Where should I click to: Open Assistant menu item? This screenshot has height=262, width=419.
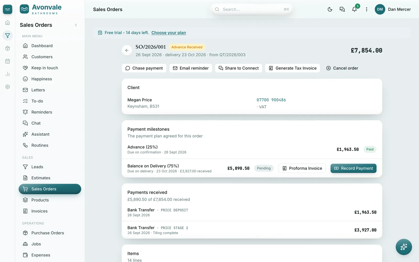point(50,134)
